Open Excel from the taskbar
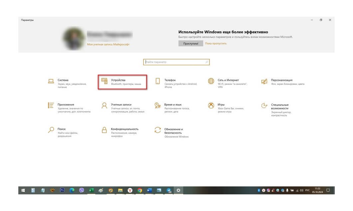 point(91,190)
